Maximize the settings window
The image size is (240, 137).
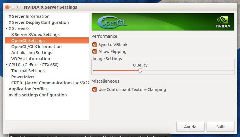(x=18, y=7)
